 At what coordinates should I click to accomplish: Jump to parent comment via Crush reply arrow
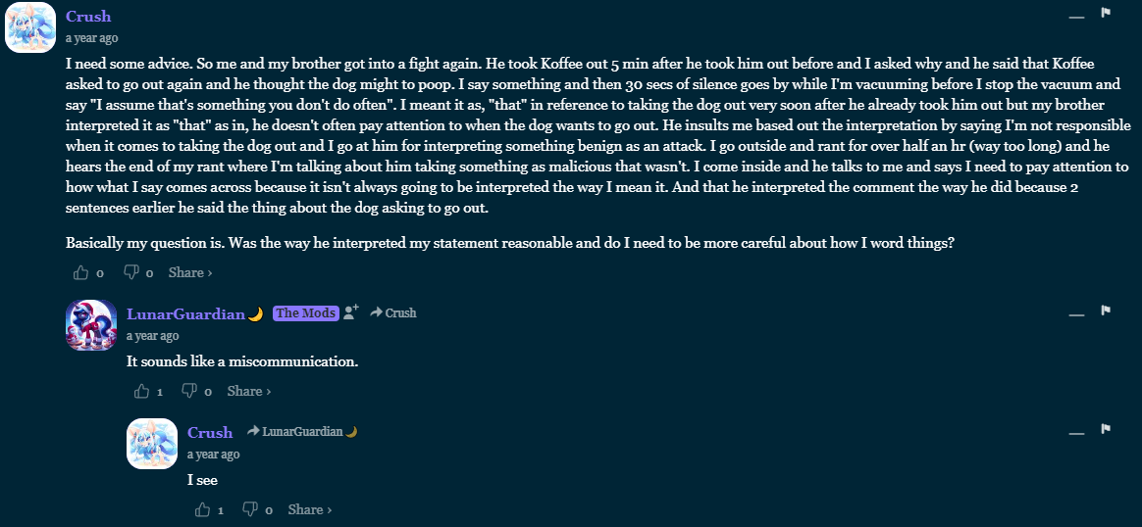[393, 312]
